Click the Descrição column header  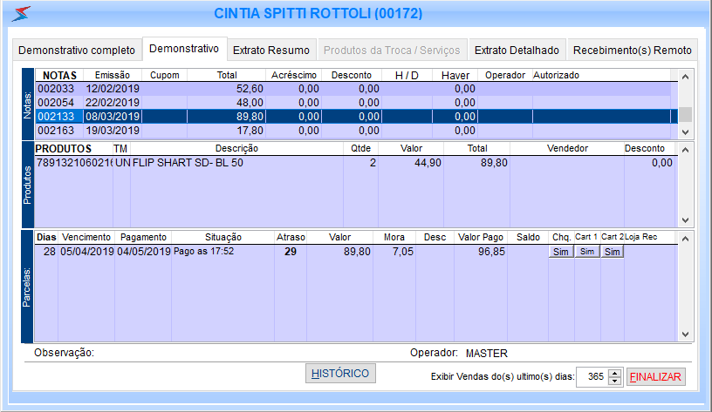click(236, 149)
